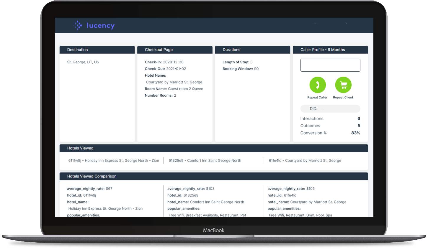Collapse the Hotels Viewed section header
The image size is (428, 250).
point(213,148)
